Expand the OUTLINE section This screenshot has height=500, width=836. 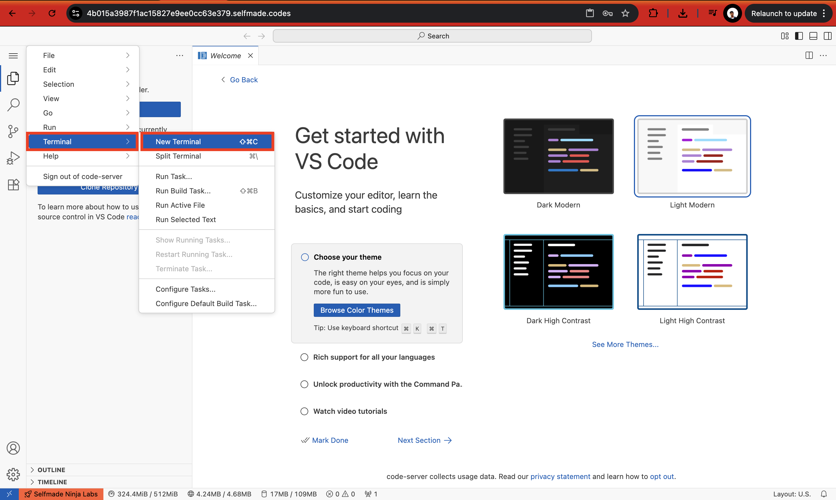click(x=109, y=470)
